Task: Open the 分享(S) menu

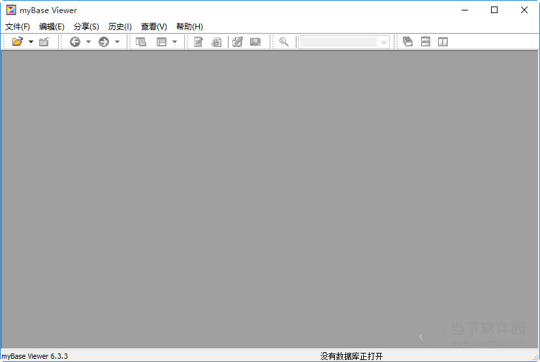Action: [x=86, y=27]
